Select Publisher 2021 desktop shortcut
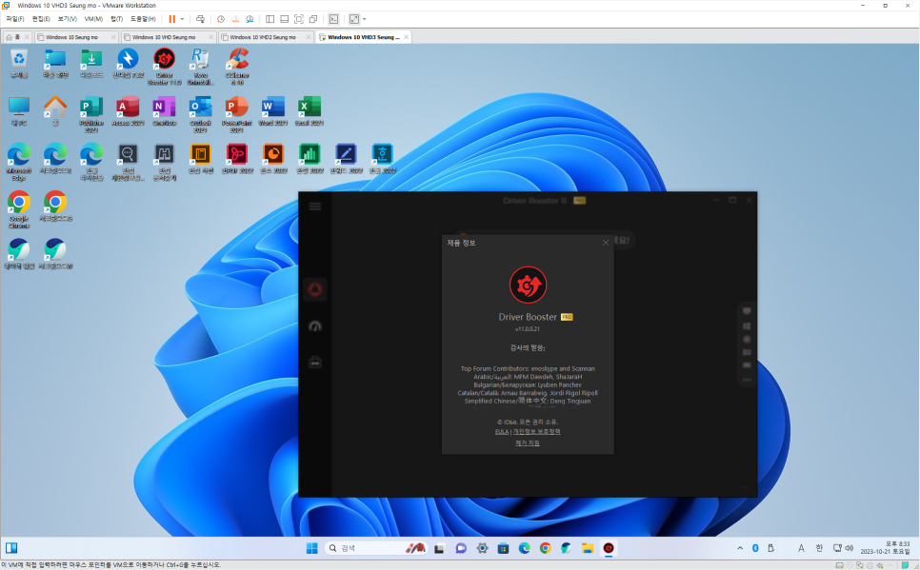 (91, 115)
